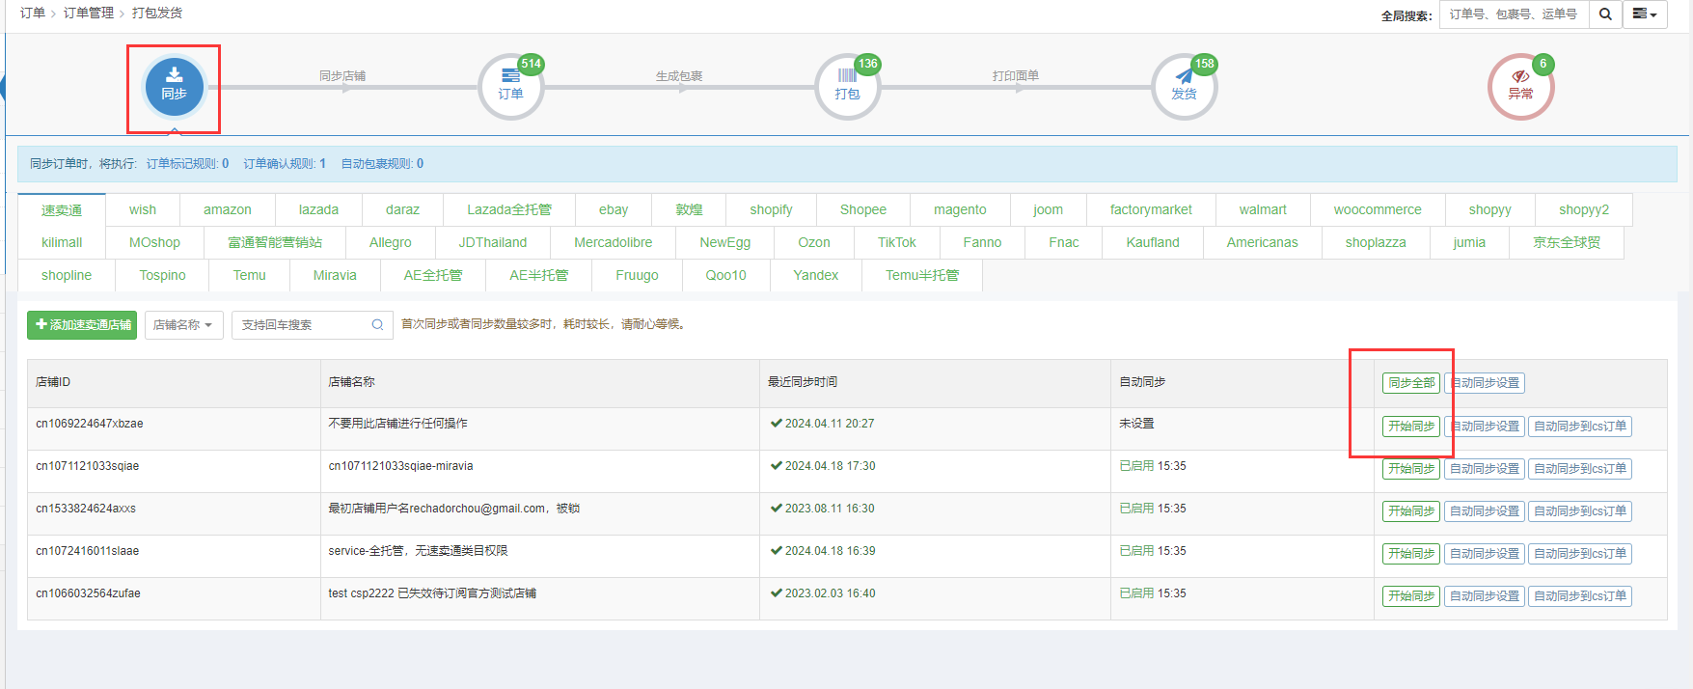The image size is (1693, 689).
Task: Click the check icon beside 2023.08.11 16:30
Action: point(776,509)
